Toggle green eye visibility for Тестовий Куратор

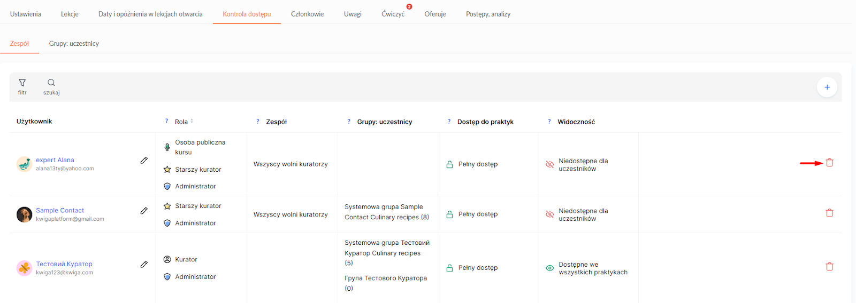pos(549,268)
